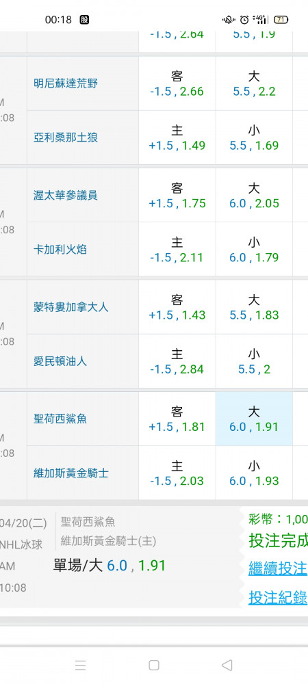Image resolution: width=308 pixels, height=684 pixels.
Task: Tap the battery indicator icon
Action: pyautogui.click(x=281, y=20)
